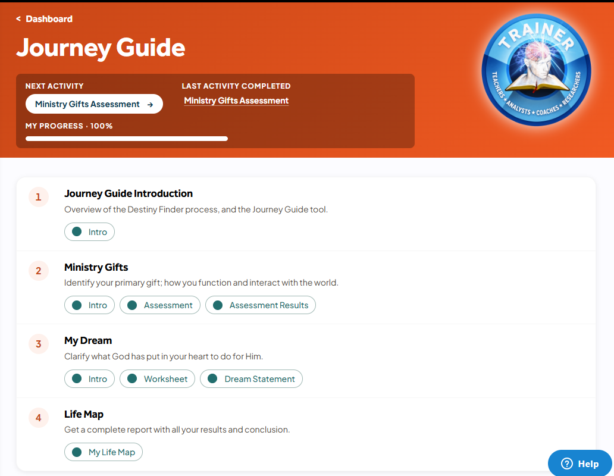Click the step 1 number circle
The height and width of the screenshot is (476, 614).
[x=38, y=197]
